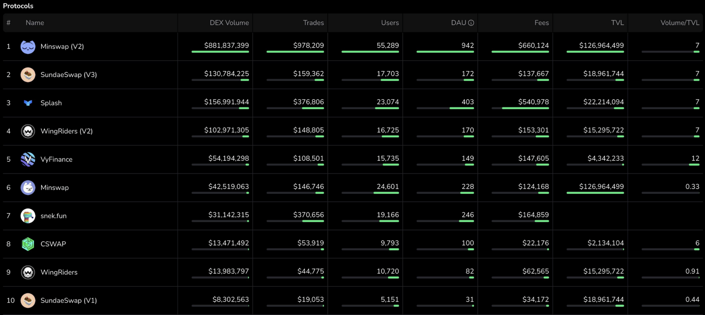Viewport: 705px width, 315px height.
Task: Click DAU value 942
Action: click(x=468, y=46)
